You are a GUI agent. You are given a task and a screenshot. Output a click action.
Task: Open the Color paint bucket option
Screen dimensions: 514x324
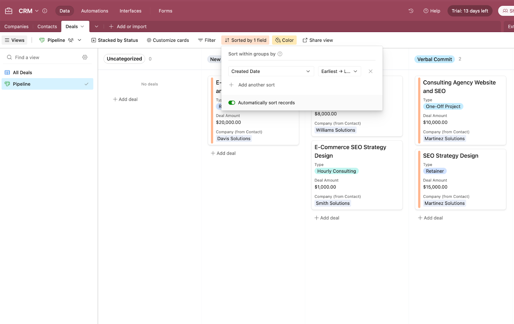[284, 40]
